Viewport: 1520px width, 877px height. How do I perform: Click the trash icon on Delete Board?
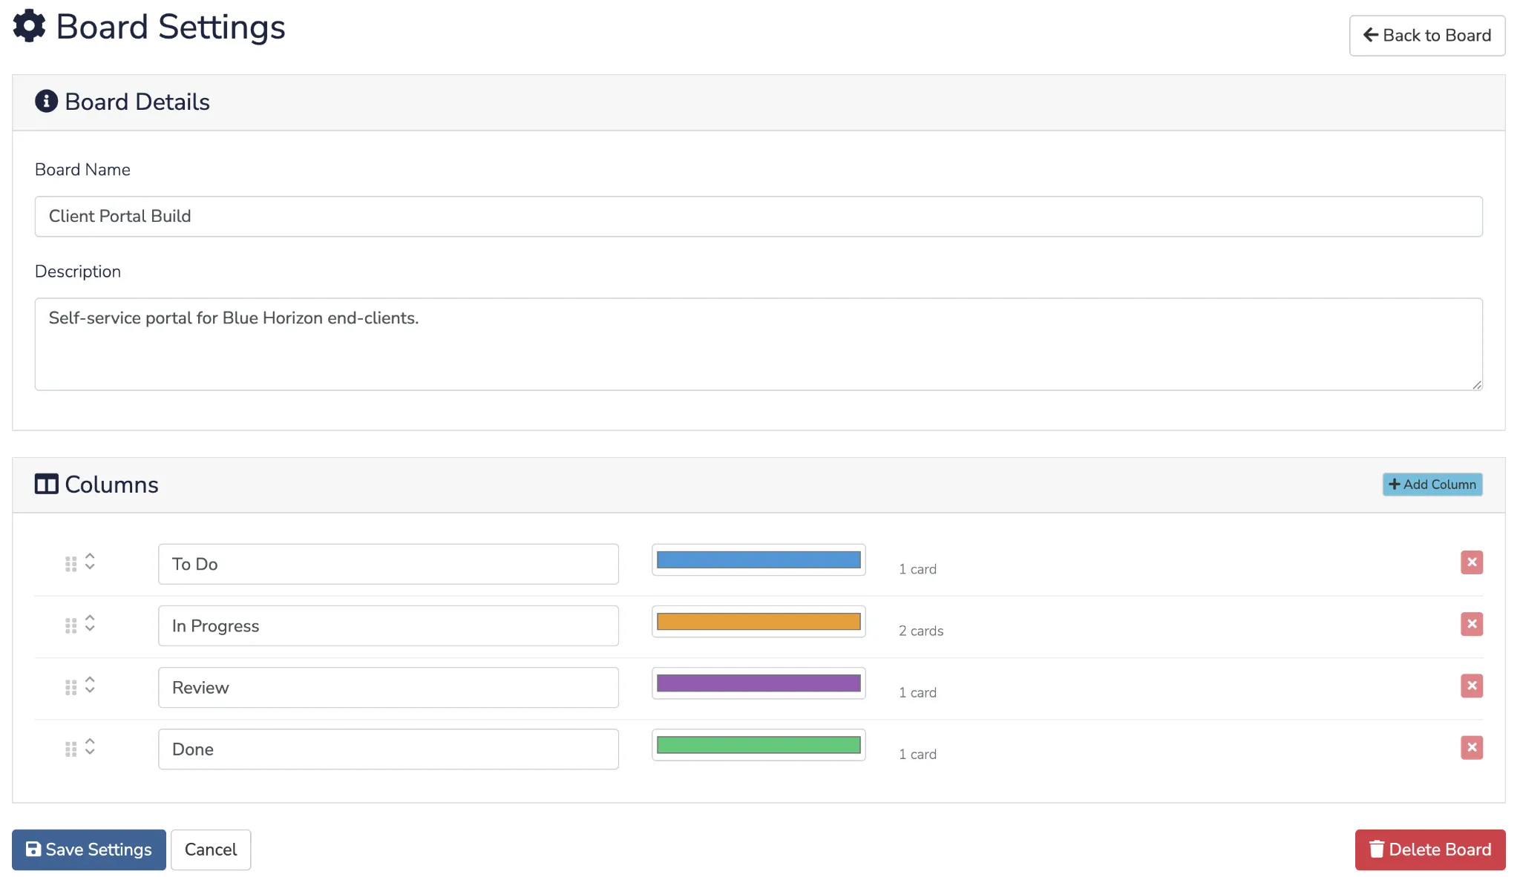coord(1377,849)
